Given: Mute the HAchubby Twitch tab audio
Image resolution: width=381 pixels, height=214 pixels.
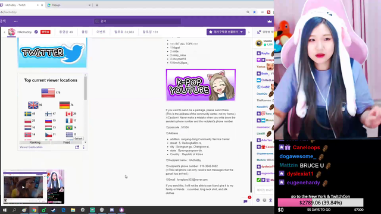Looking at the screenshot, I should (x=38, y=5).
